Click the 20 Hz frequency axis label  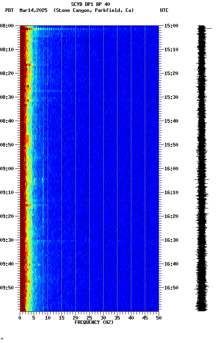coord(75,318)
